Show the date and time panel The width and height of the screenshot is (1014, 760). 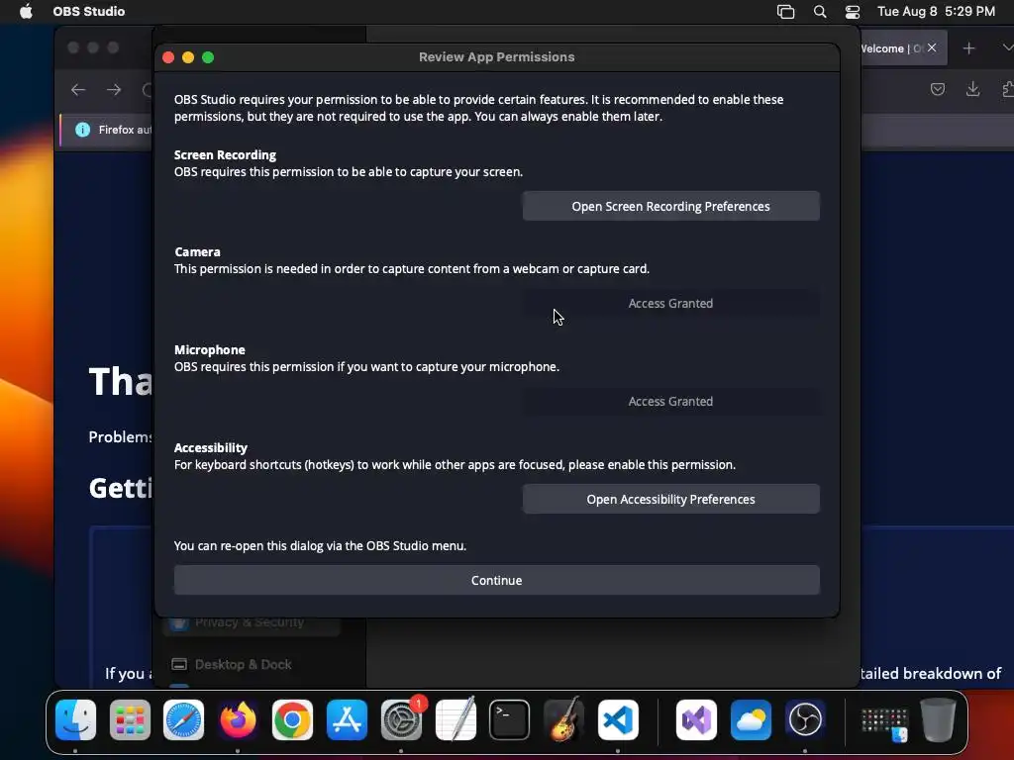point(936,11)
